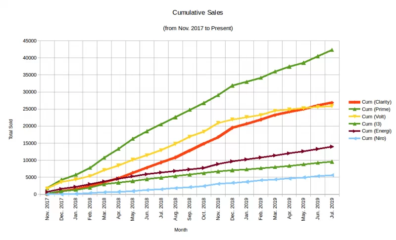
Task: Click the 20000 y-axis tick label
Action: pyautogui.click(x=29, y=126)
